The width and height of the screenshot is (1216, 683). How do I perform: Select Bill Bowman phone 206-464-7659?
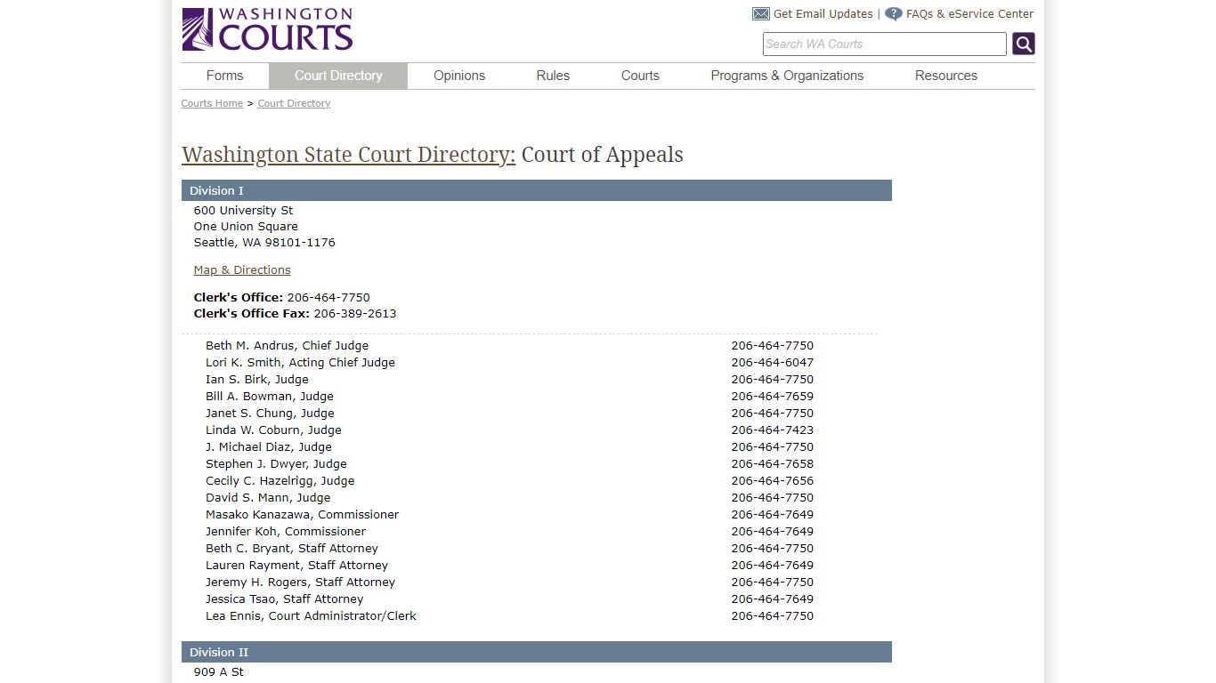(x=773, y=397)
